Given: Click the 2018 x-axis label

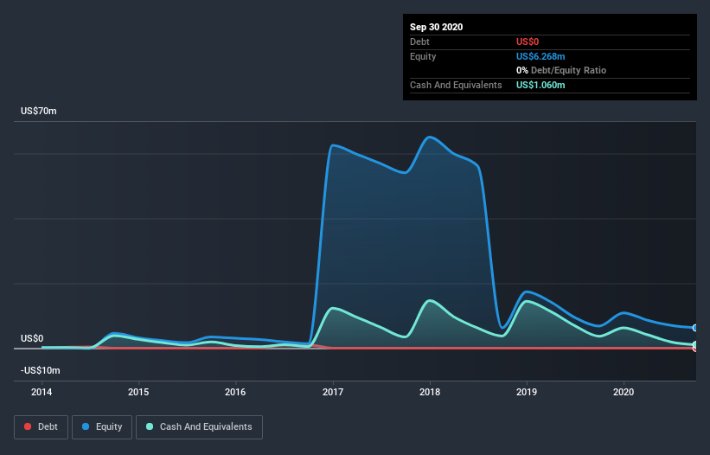Looking at the screenshot, I should (430, 392).
